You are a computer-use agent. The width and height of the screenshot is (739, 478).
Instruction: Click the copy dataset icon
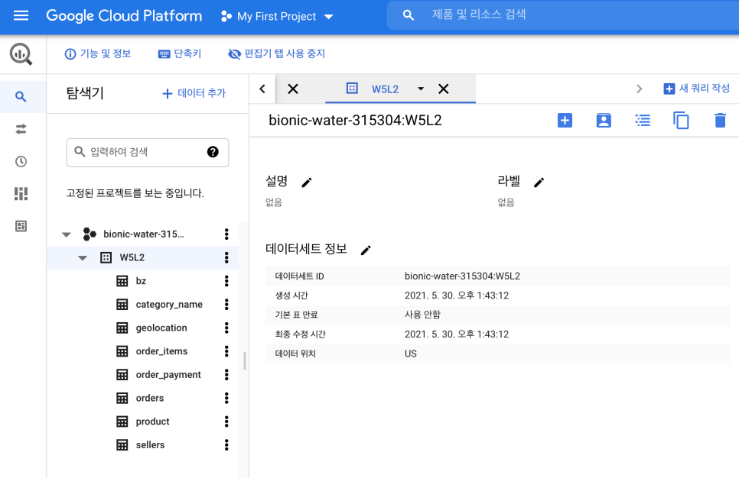click(681, 121)
